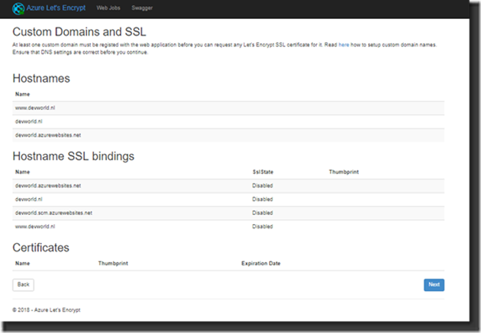Click Name header in Certificates table
The width and height of the screenshot is (481, 333).
pos(22,264)
